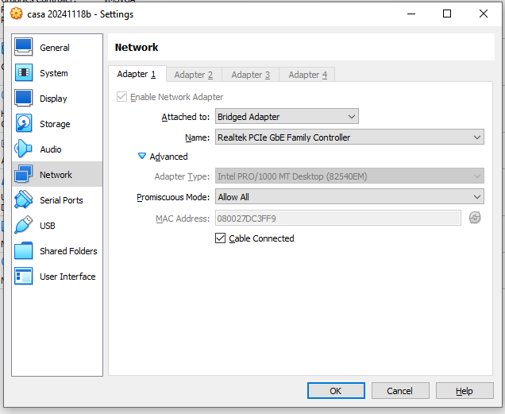Maximize the Settings window

447,14
